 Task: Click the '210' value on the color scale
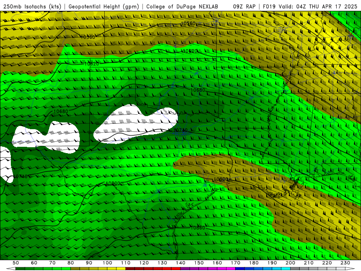(x=309, y=263)
